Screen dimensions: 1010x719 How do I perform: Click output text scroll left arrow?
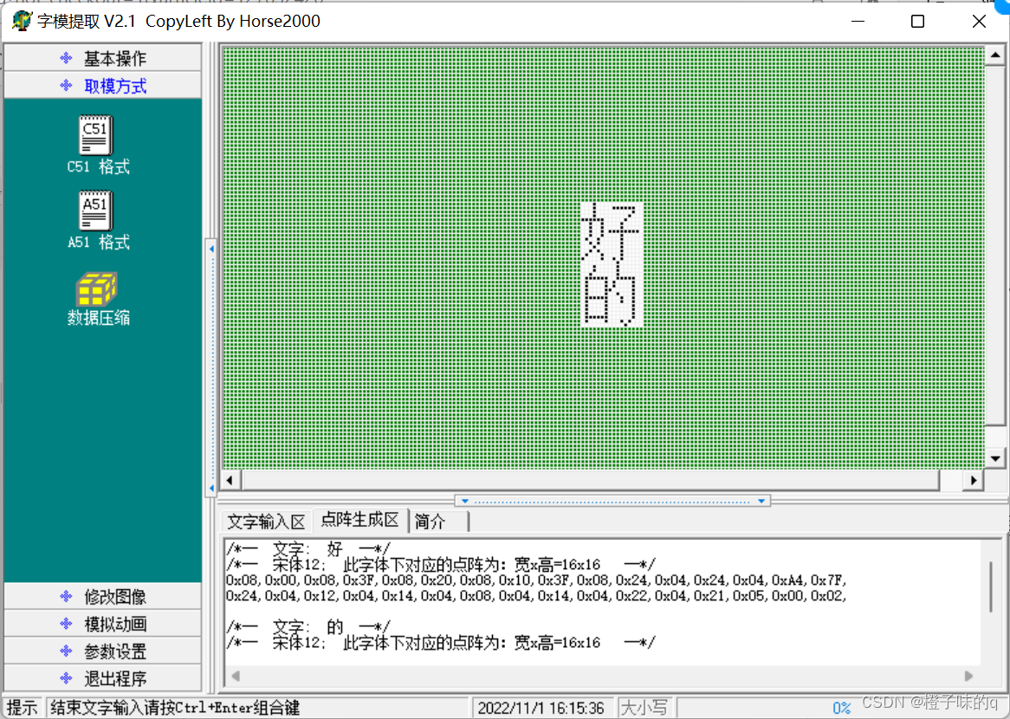[236, 676]
